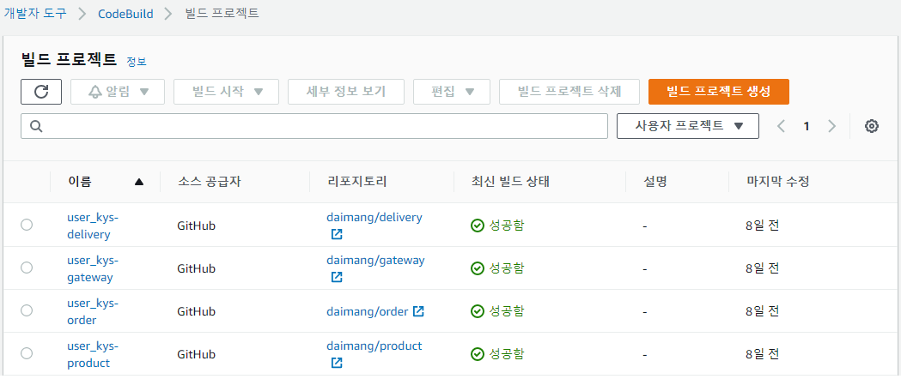Click GitHub cell in user_kys-delivery row

point(197,226)
